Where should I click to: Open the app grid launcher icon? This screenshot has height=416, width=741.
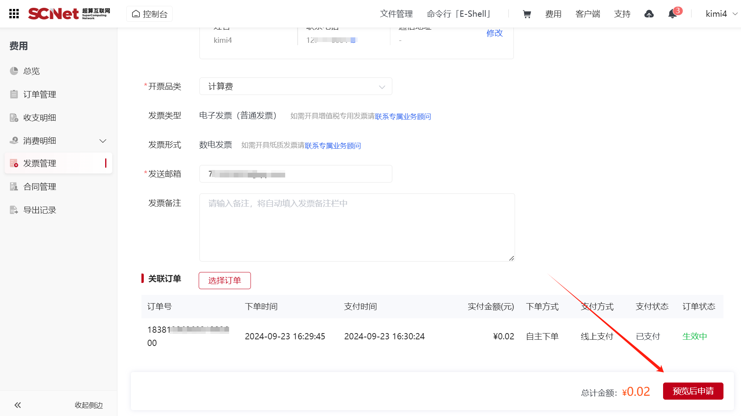pos(14,14)
